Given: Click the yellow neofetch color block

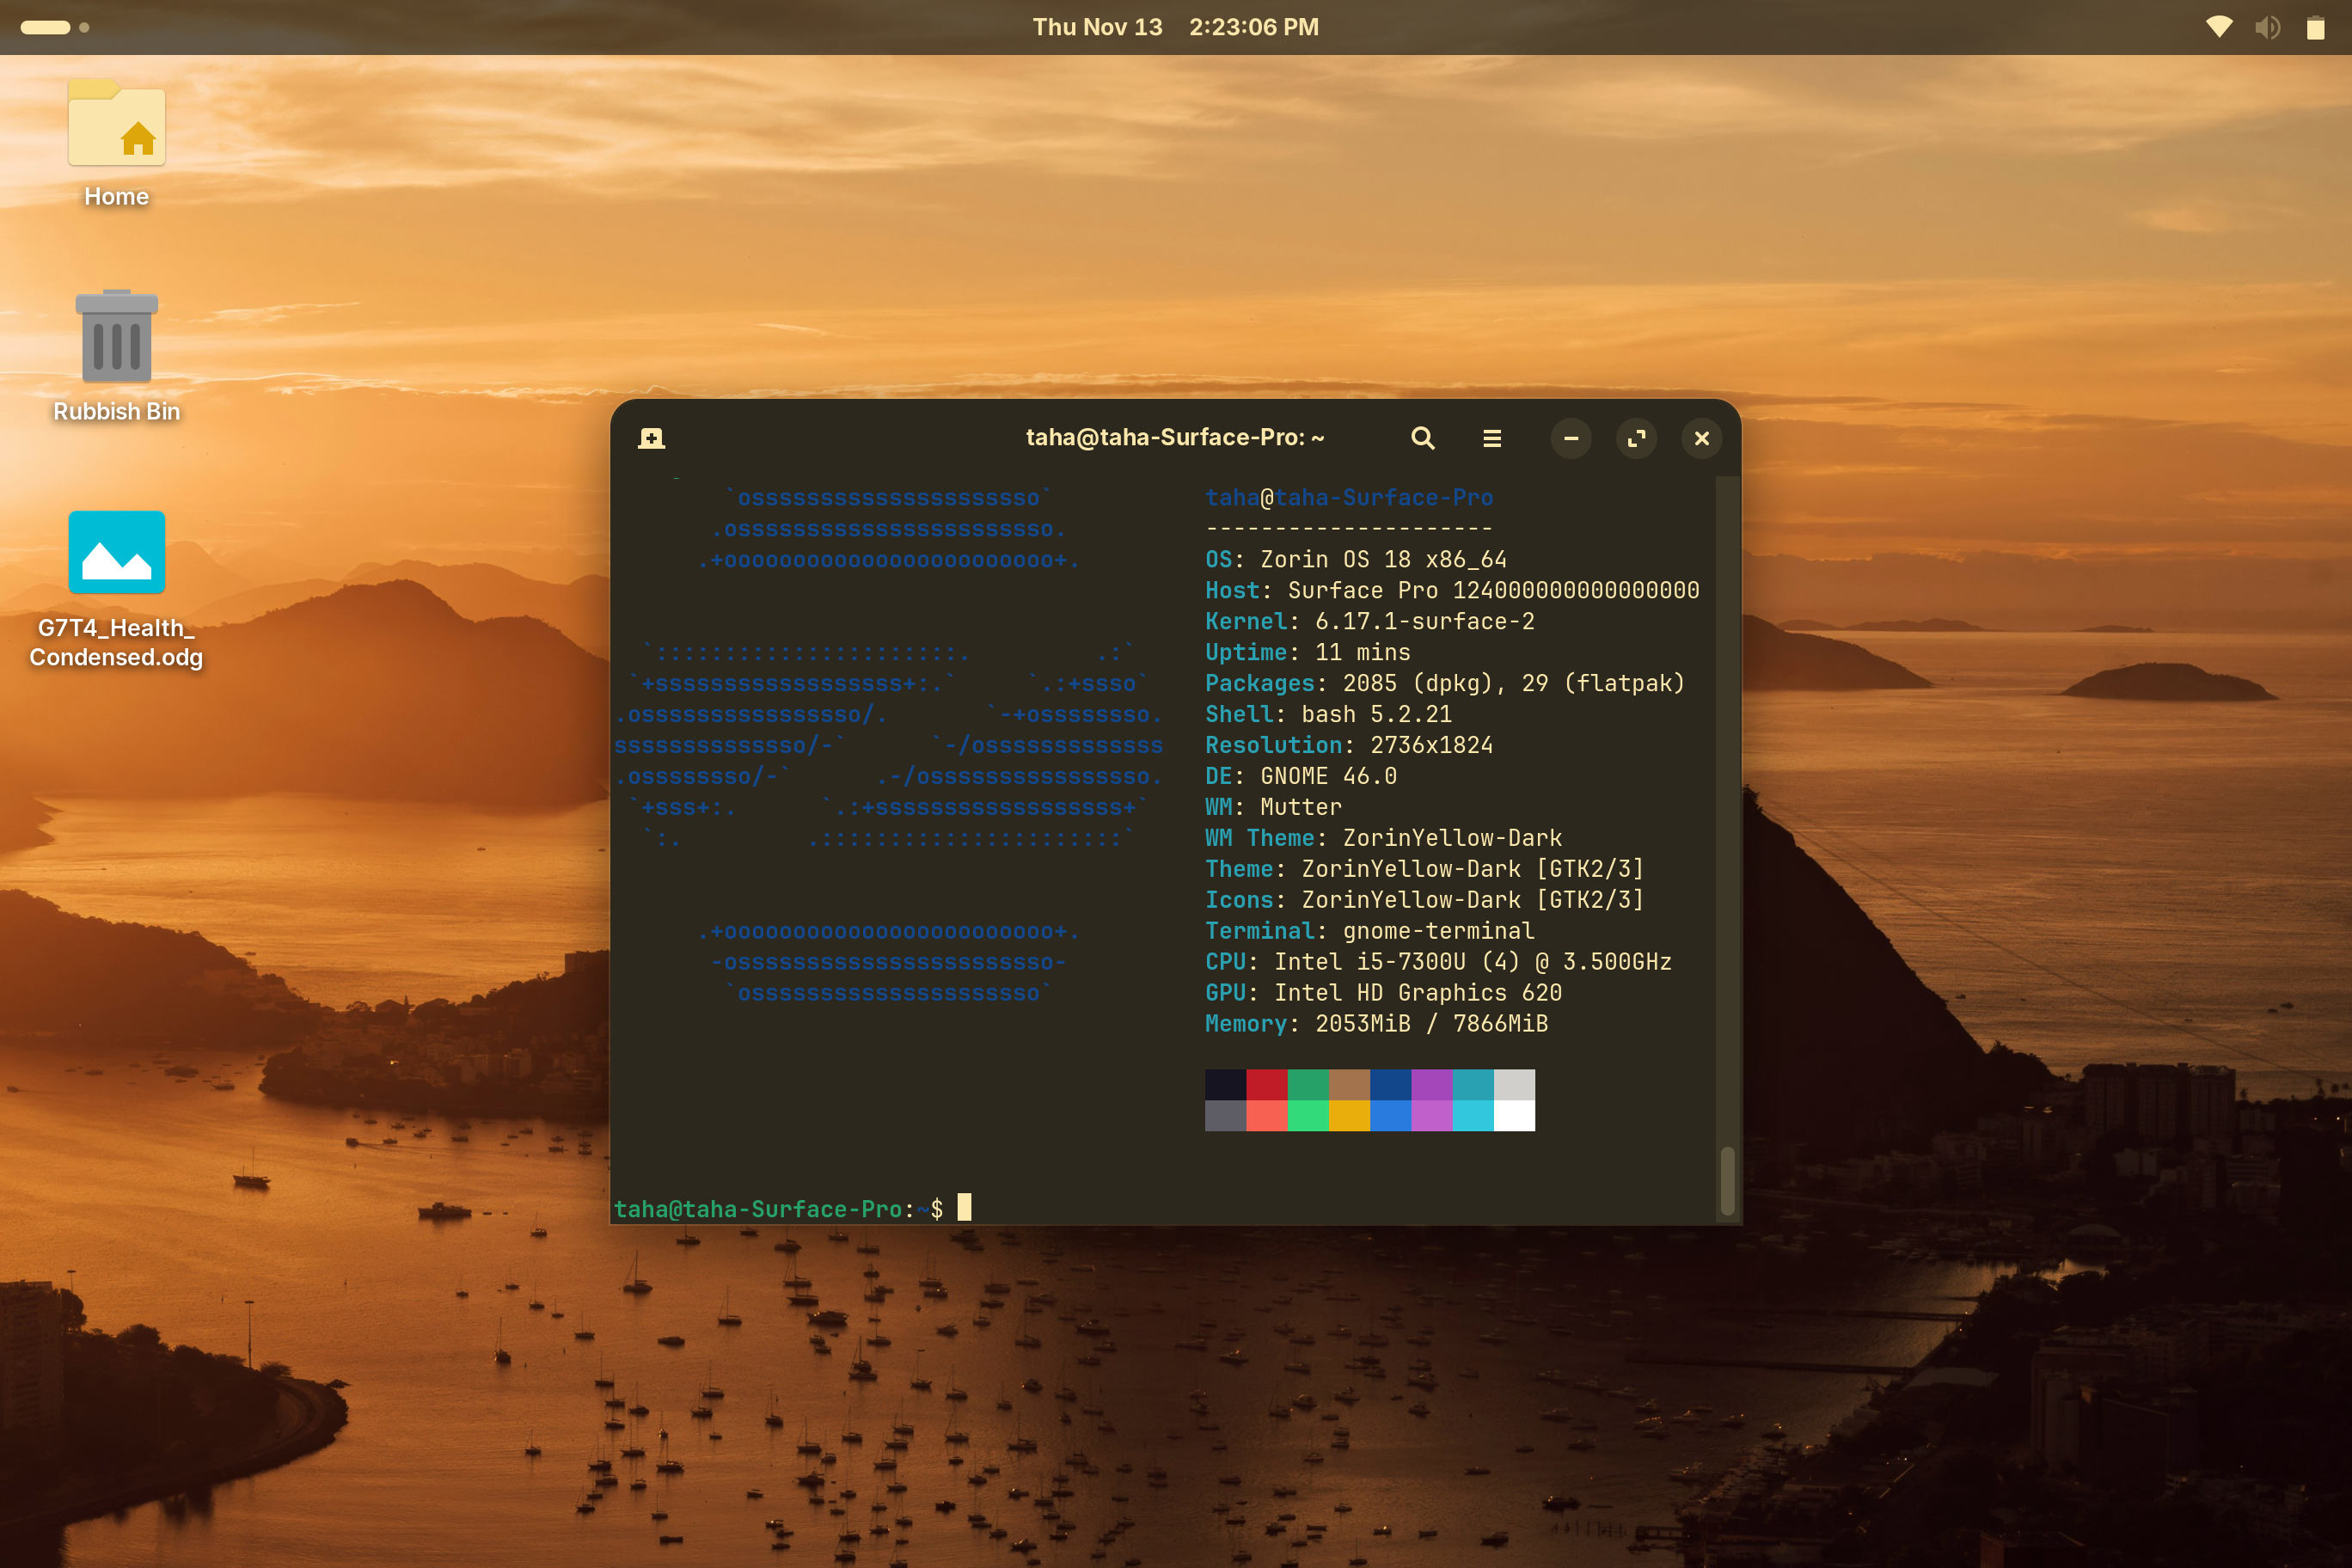Looking at the screenshot, I should click(1349, 1116).
